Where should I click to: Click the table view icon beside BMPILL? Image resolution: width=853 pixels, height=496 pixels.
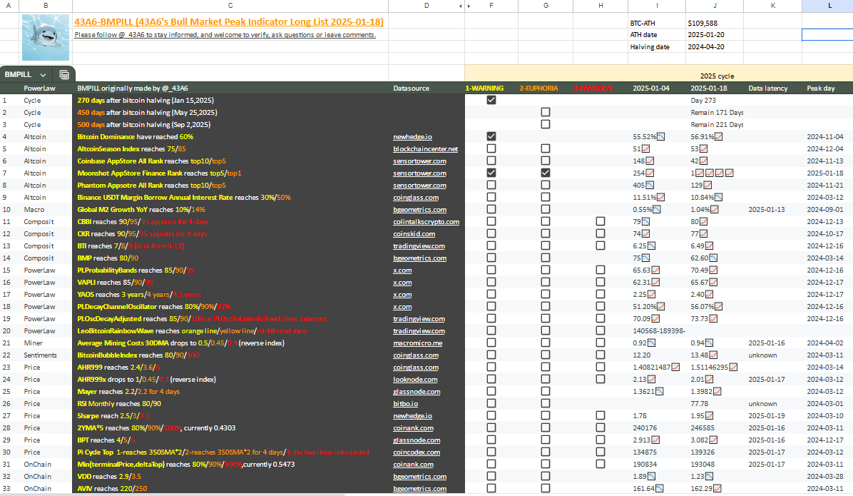click(64, 74)
